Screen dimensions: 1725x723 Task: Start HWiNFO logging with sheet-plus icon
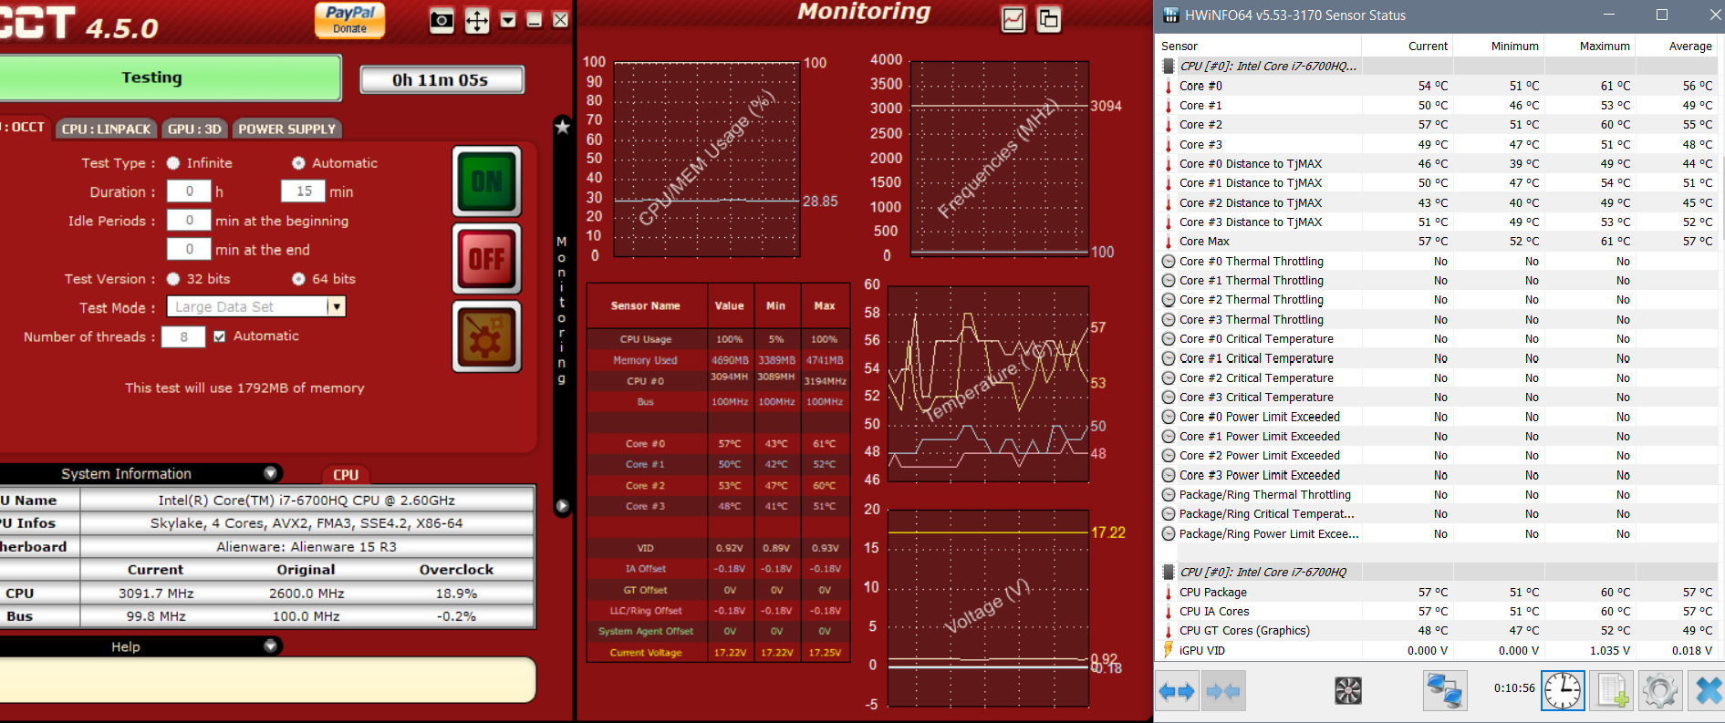1611,691
